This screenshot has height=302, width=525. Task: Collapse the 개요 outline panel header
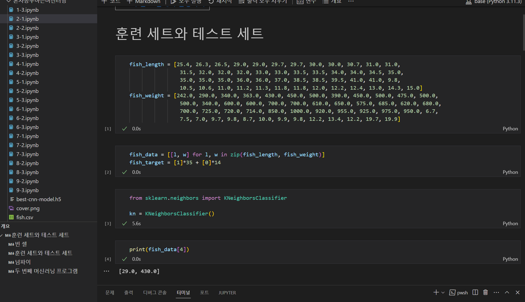(x=5, y=226)
